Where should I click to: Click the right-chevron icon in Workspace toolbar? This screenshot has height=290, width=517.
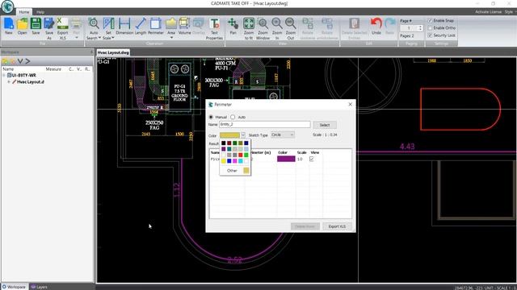click(x=27, y=61)
